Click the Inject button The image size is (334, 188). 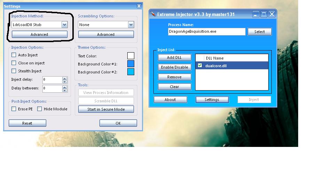[x=254, y=100]
